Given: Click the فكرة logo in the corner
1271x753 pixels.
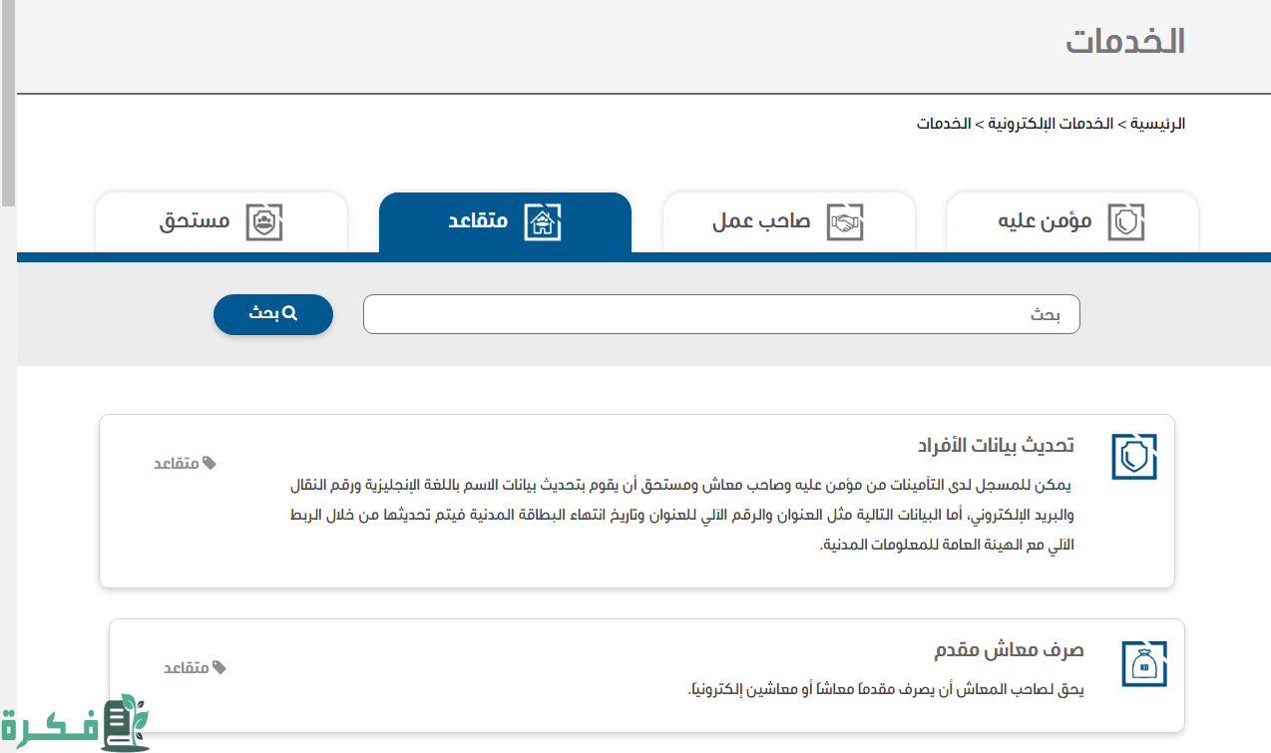Looking at the screenshot, I should coord(75,723).
